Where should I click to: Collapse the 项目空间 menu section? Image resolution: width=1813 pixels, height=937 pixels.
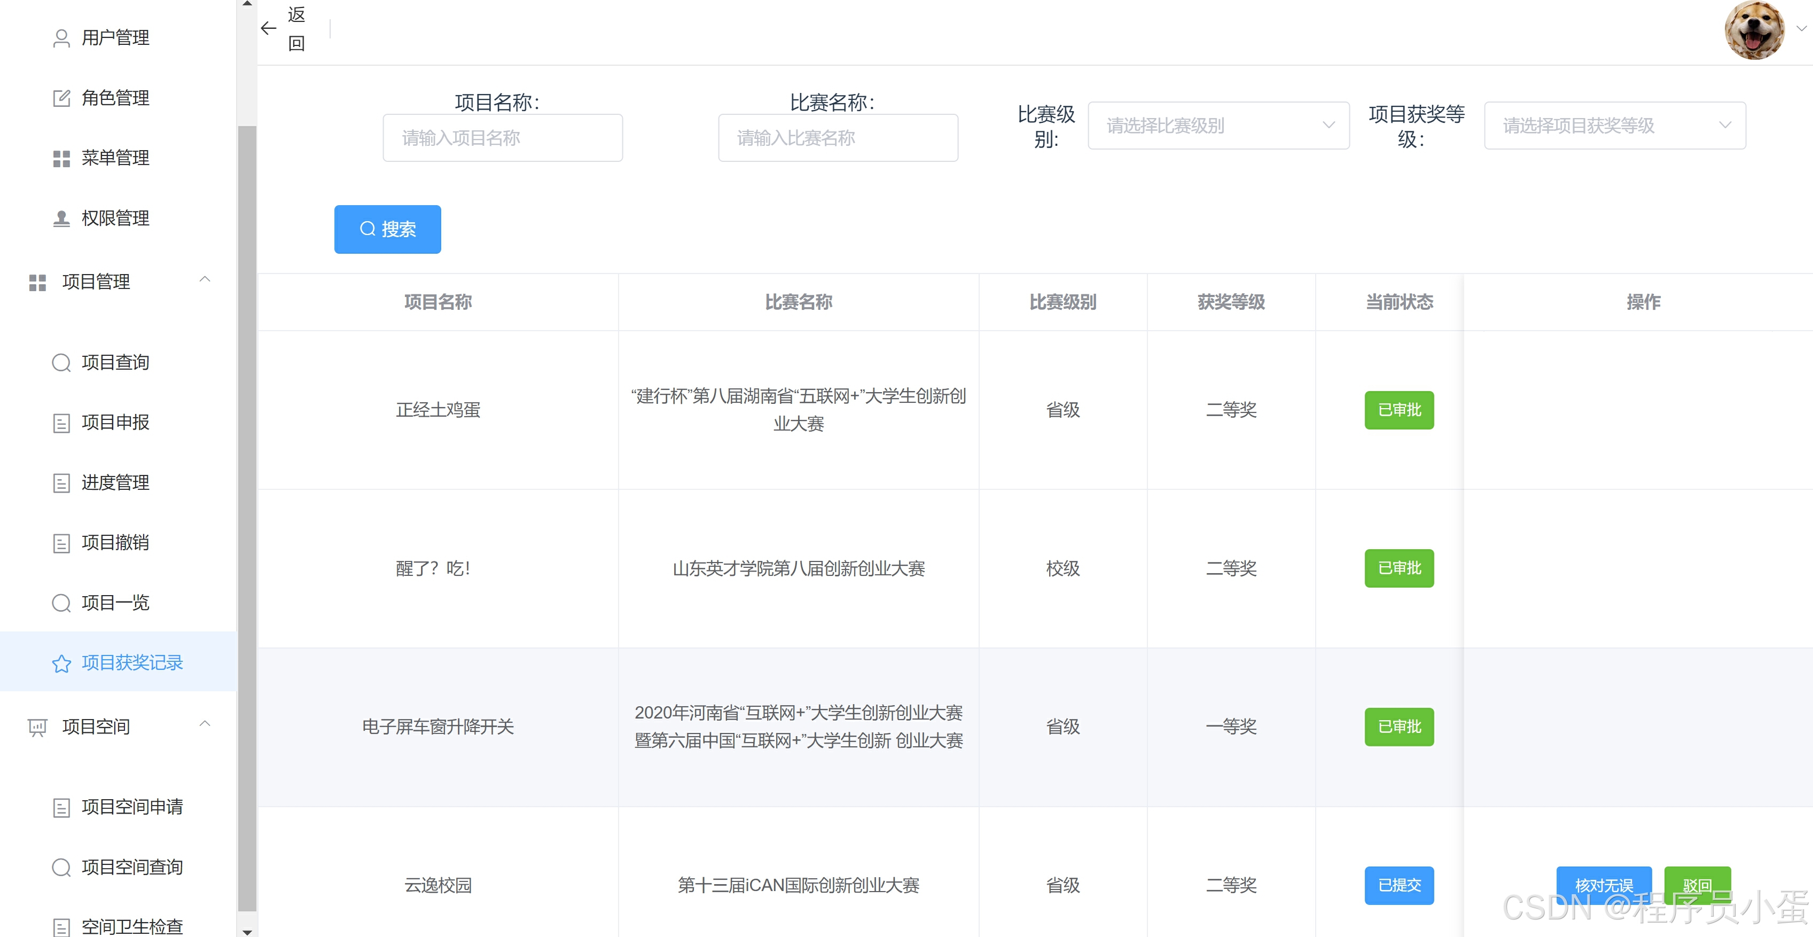(205, 724)
